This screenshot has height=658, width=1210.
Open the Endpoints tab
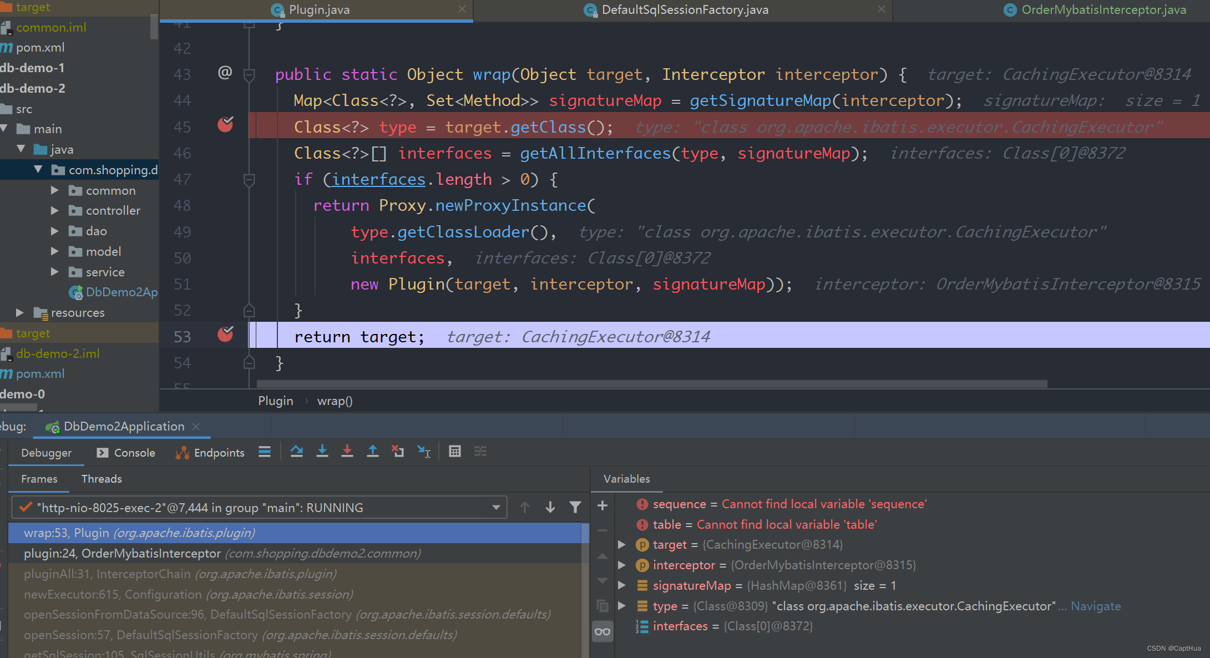tap(210, 453)
